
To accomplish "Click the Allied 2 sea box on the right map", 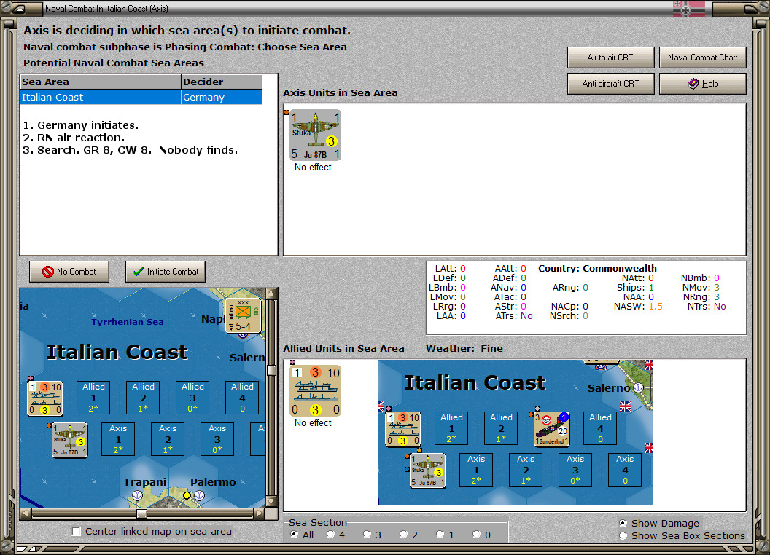I will (501, 428).
